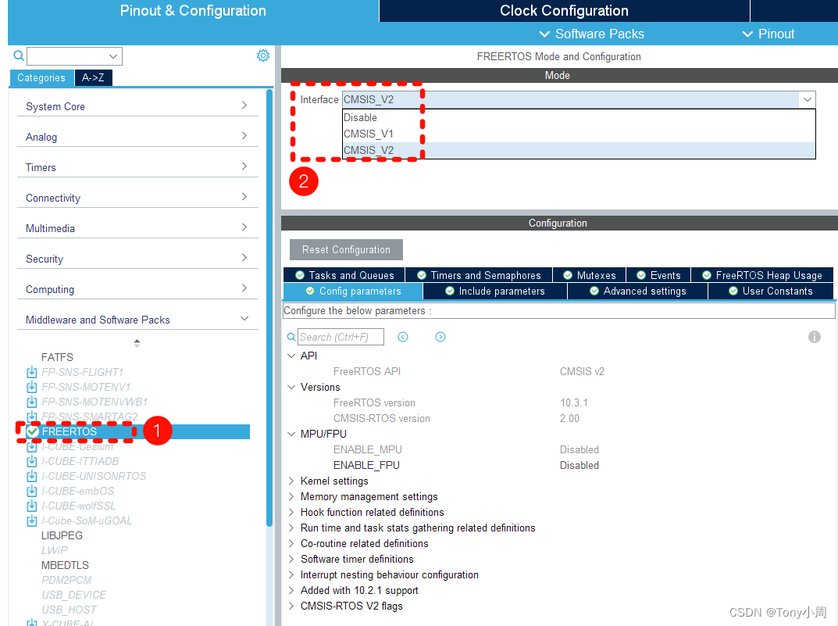This screenshot has width=838, height=626.
Task: Select the Categories tab
Action: (x=41, y=78)
